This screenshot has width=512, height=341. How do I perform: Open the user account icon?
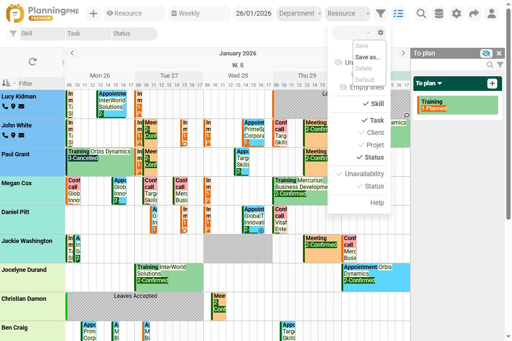pyautogui.click(x=492, y=13)
